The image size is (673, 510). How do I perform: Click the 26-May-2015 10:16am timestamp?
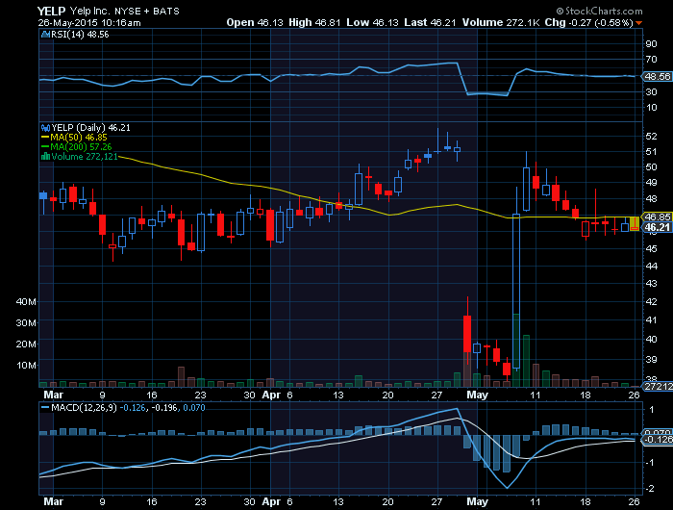pyautogui.click(x=88, y=23)
